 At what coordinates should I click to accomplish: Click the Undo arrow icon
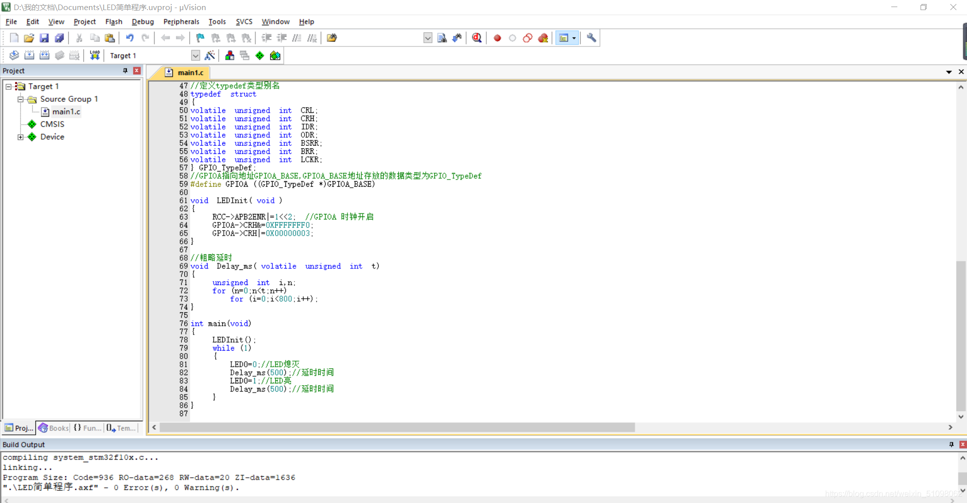click(130, 38)
